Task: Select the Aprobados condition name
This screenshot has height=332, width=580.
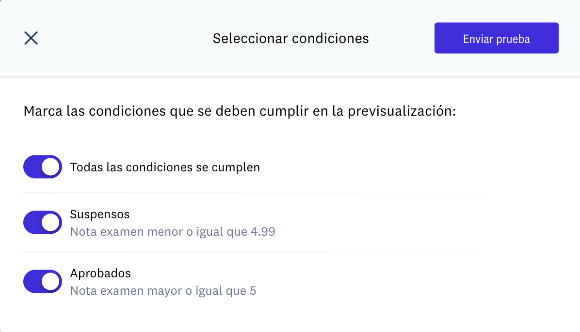Action: pos(100,273)
